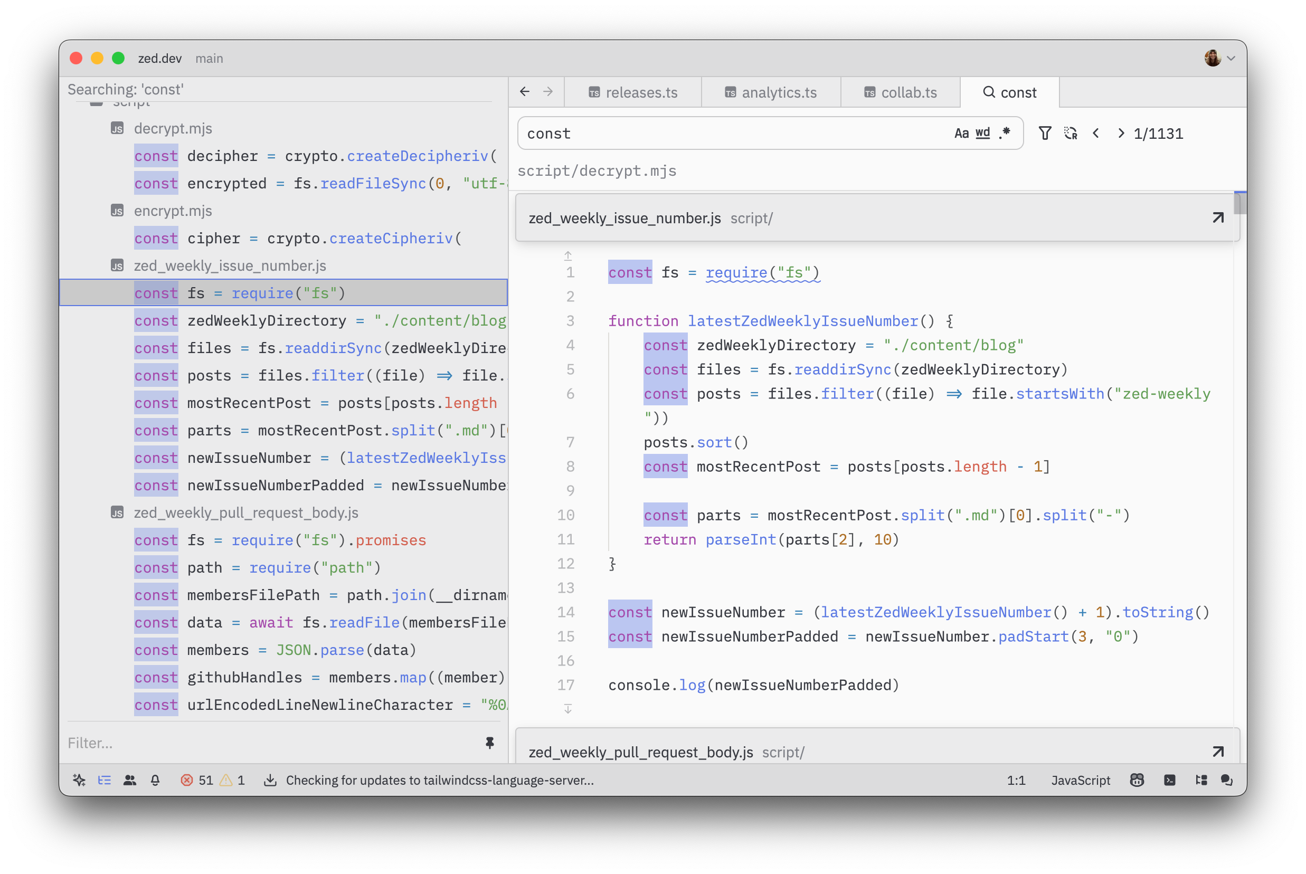Open user menu dropdown chevron
This screenshot has width=1306, height=874.
1231,58
